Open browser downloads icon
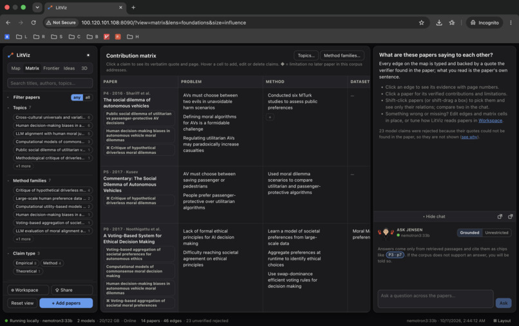Viewport: 519px width, 326px height. (x=439, y=23)
